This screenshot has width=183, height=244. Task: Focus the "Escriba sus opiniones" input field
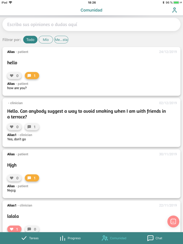(x=91, y=24)
